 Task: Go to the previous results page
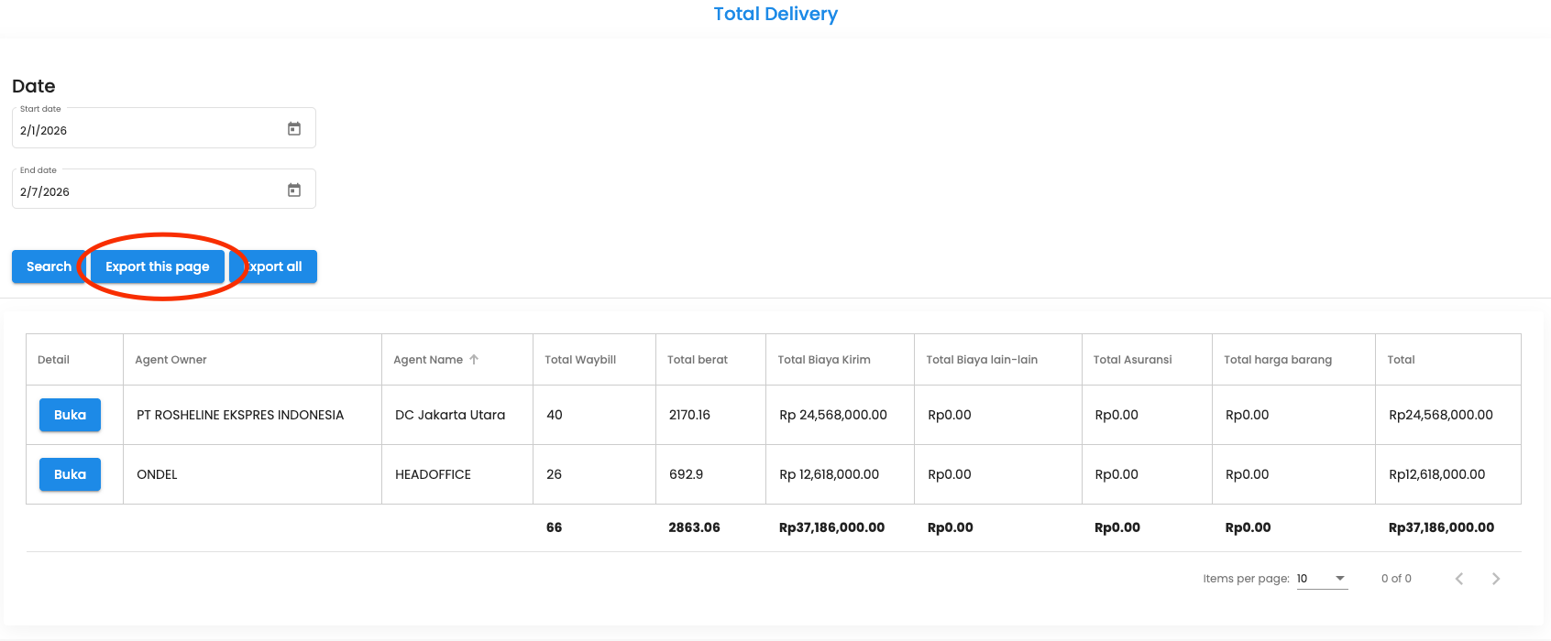(1459, 579)
